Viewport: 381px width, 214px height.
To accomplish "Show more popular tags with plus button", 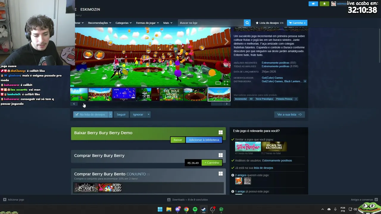I will 296,99.
